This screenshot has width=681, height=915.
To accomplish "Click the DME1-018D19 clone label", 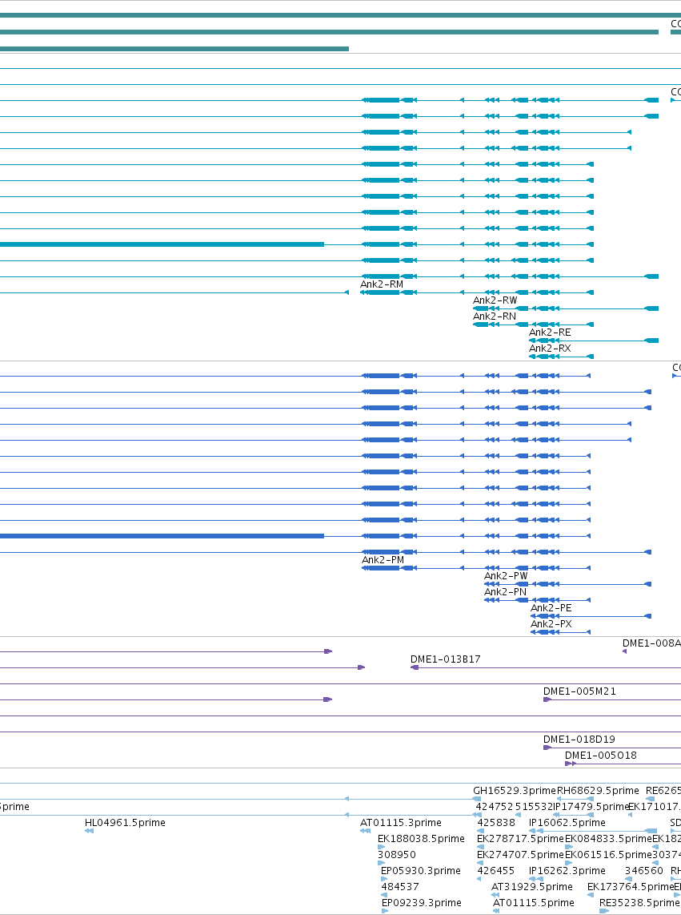I will (x=579, y=740).
